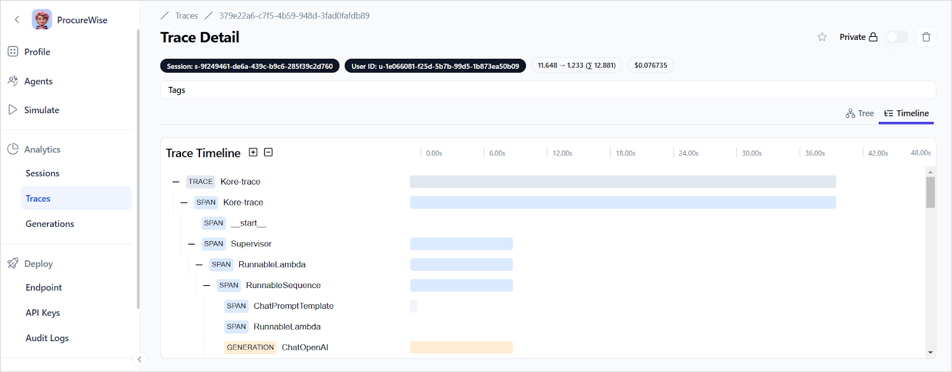Screen dimensions: 952x372
Task: Open Profile from the sidebar
Action: (37, 52)
